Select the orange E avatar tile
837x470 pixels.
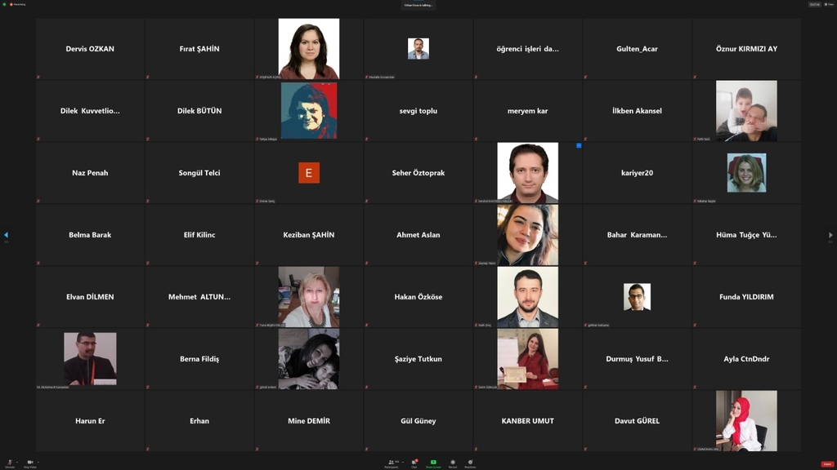(x=309, y=173)
